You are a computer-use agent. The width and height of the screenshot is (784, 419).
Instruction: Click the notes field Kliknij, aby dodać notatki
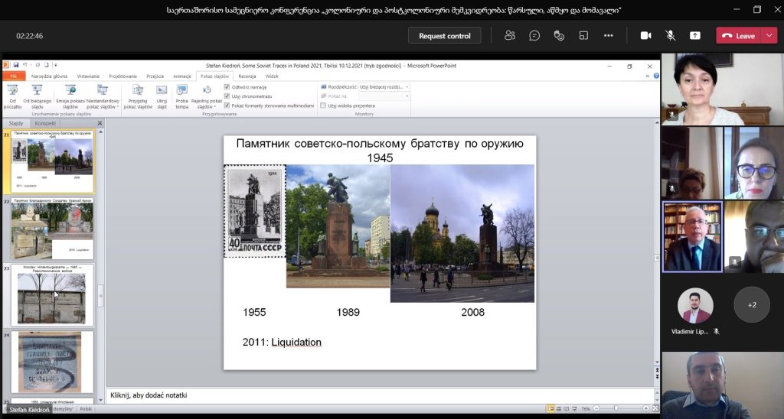[x=381, y=395]
